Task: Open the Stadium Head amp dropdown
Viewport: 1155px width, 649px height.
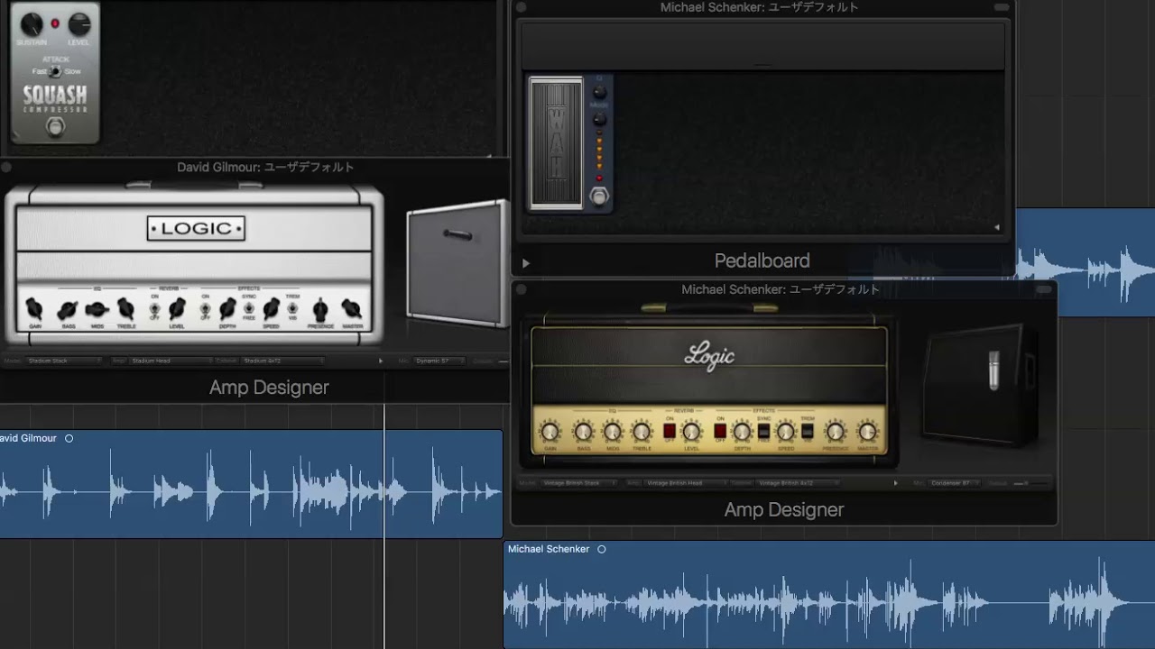Action: click(171, 361)
